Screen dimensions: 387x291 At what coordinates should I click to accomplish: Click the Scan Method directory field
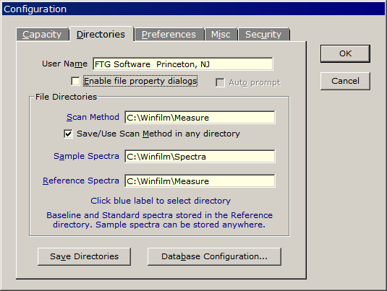[200, 118]
